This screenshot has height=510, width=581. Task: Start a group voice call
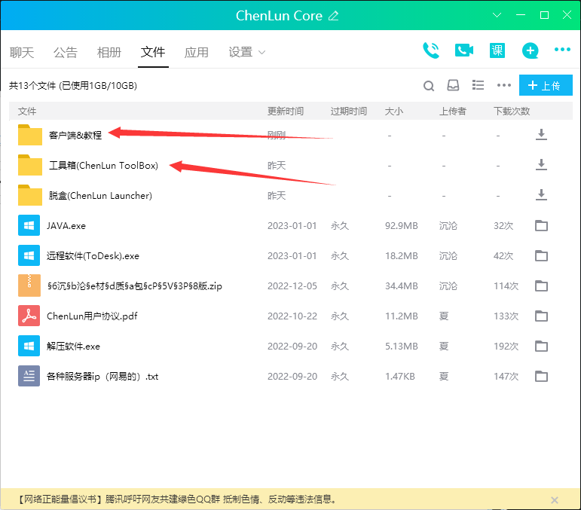pos(431,50)
